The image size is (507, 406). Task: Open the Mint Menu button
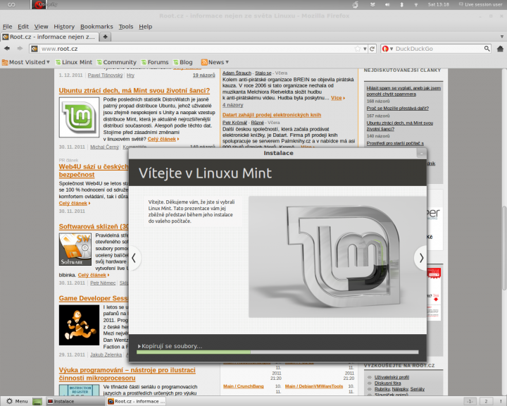tap(18, 401)
